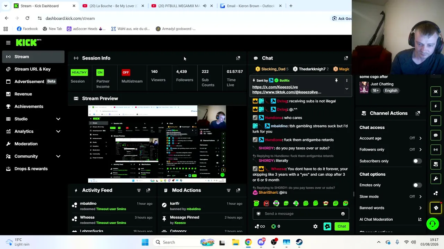Open the chat bubble sidebar widget
This screenshot has height=249, width=444.
(436, 135)
